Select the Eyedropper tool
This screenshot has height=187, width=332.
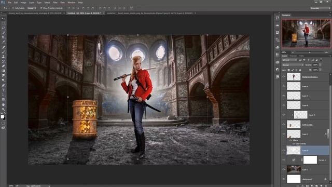point(3,42)
